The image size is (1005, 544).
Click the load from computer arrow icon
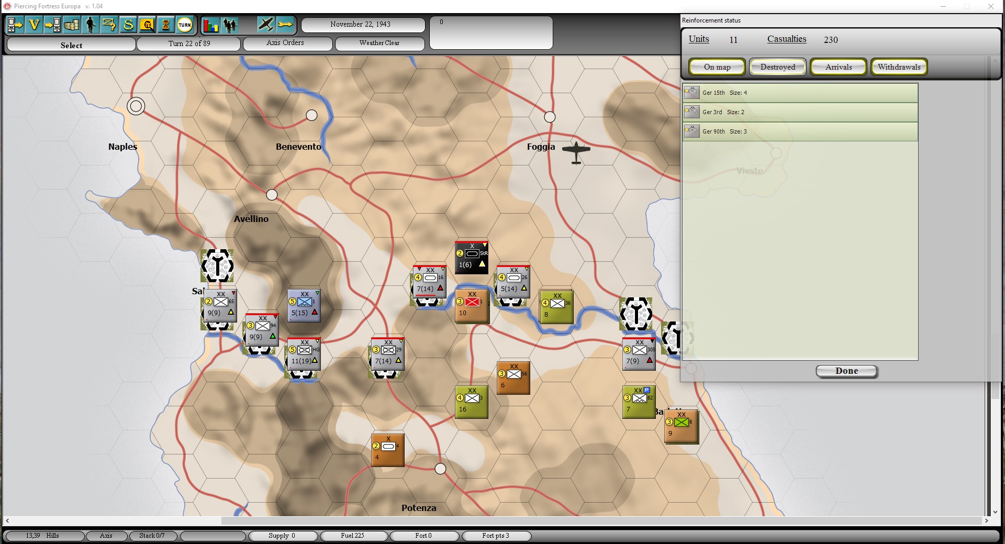coord(53,25)
